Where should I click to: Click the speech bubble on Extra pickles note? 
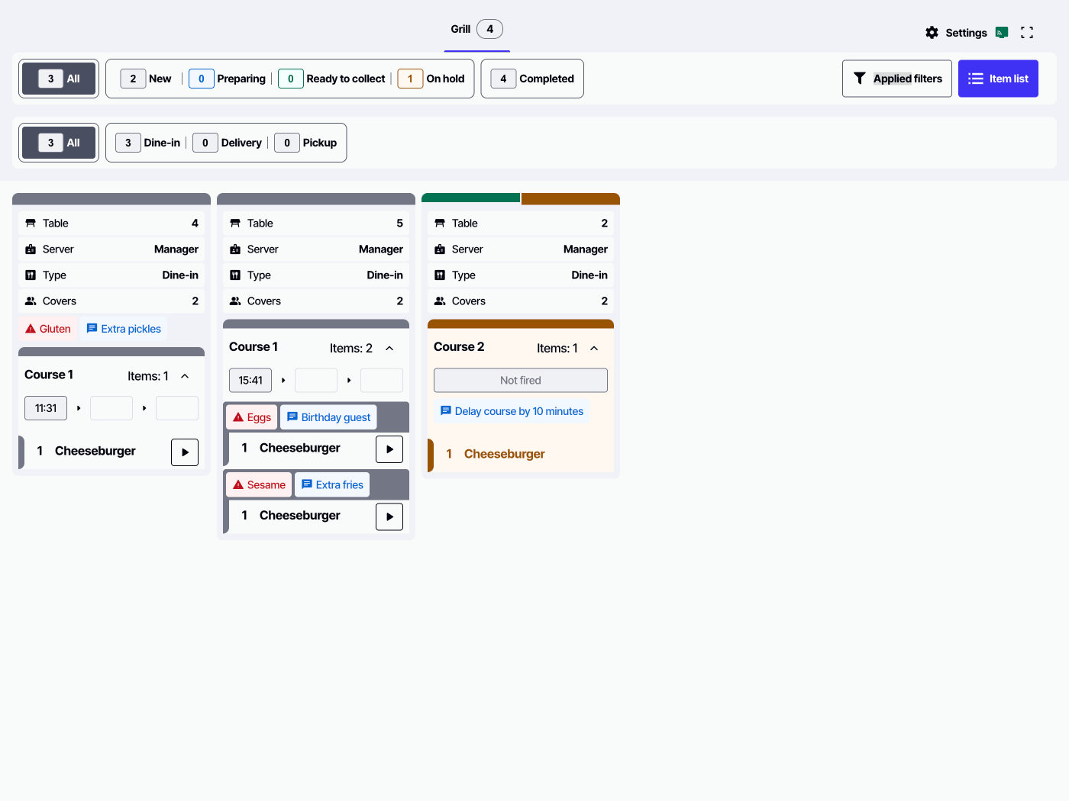(93, 328)
